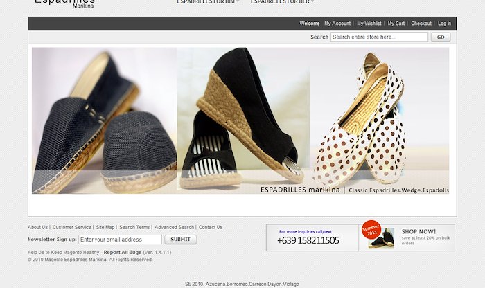
Task: Open the Site Map
Action: point(105,227)
